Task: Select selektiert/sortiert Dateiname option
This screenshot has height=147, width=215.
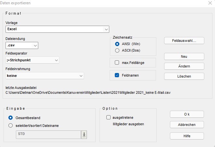Action: (x=11, y=125)
